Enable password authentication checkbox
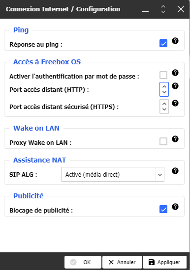The image size is (190, 270). (163, 75)
